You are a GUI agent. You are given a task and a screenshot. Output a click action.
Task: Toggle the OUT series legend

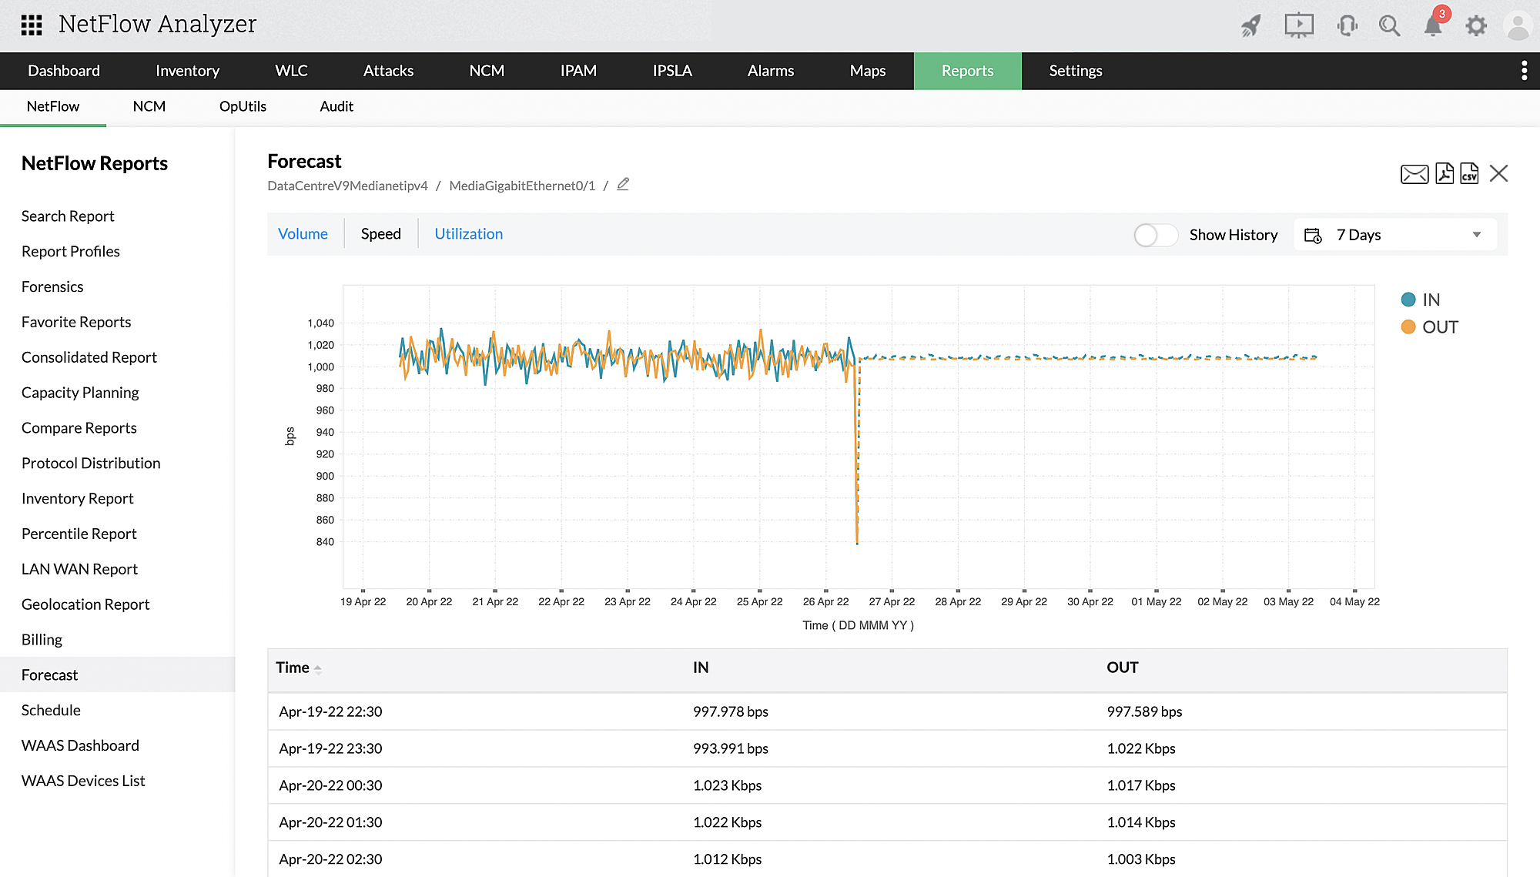click(1429, 327)
